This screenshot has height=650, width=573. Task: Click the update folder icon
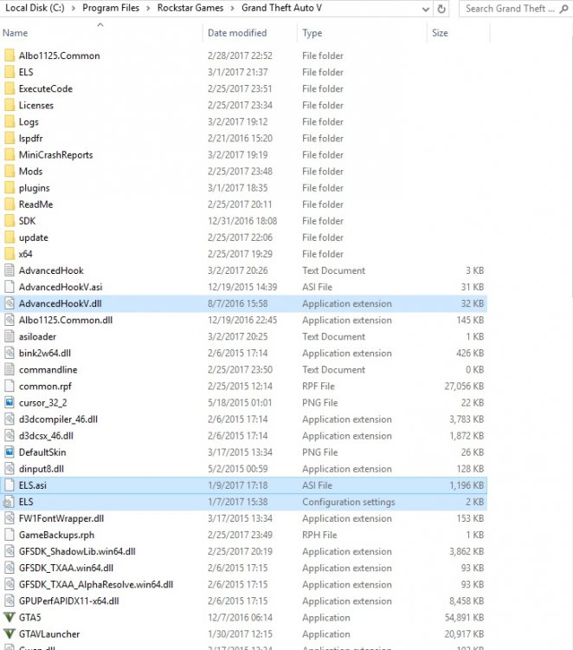pyautogui.click(x=10, y=237)
